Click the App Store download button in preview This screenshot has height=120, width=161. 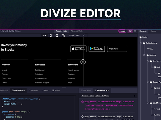coord(78,49)
